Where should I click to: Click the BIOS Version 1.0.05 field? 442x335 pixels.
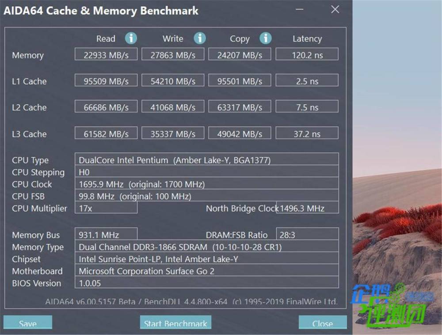point(206,282)
